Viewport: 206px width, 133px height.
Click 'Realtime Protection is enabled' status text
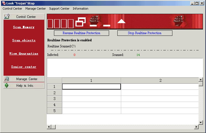(x=69, y=40)
